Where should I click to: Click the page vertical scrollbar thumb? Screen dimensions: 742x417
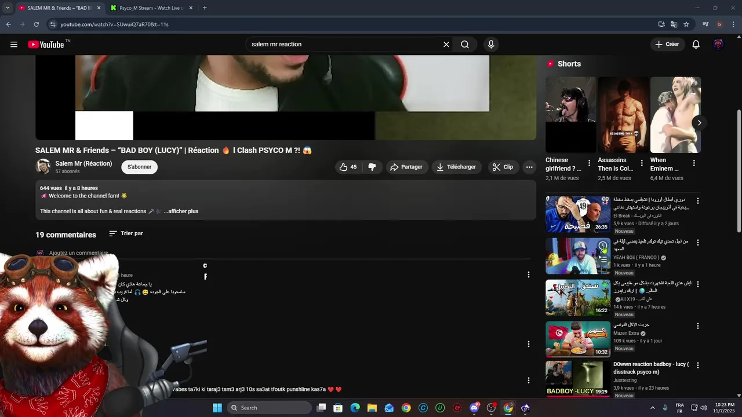[739, 171]
